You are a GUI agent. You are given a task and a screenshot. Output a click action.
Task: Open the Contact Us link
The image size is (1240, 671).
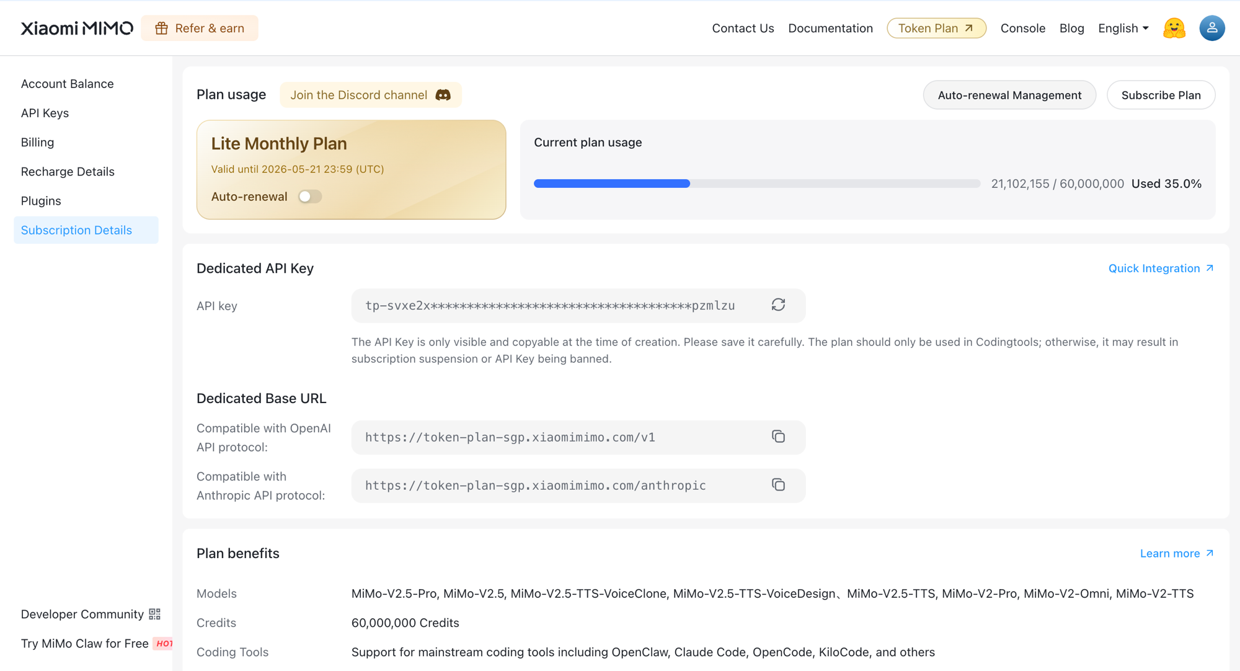coord(743,28)
